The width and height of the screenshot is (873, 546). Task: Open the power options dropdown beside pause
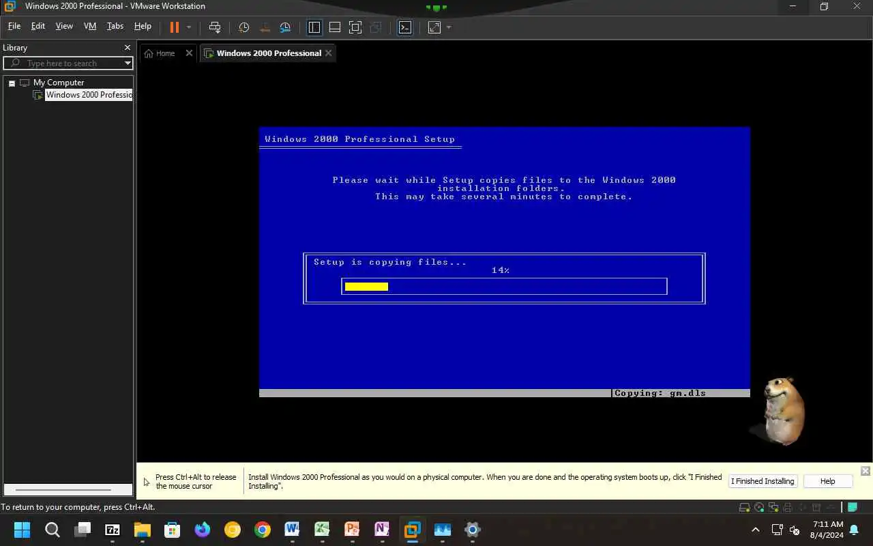[189, 27]
